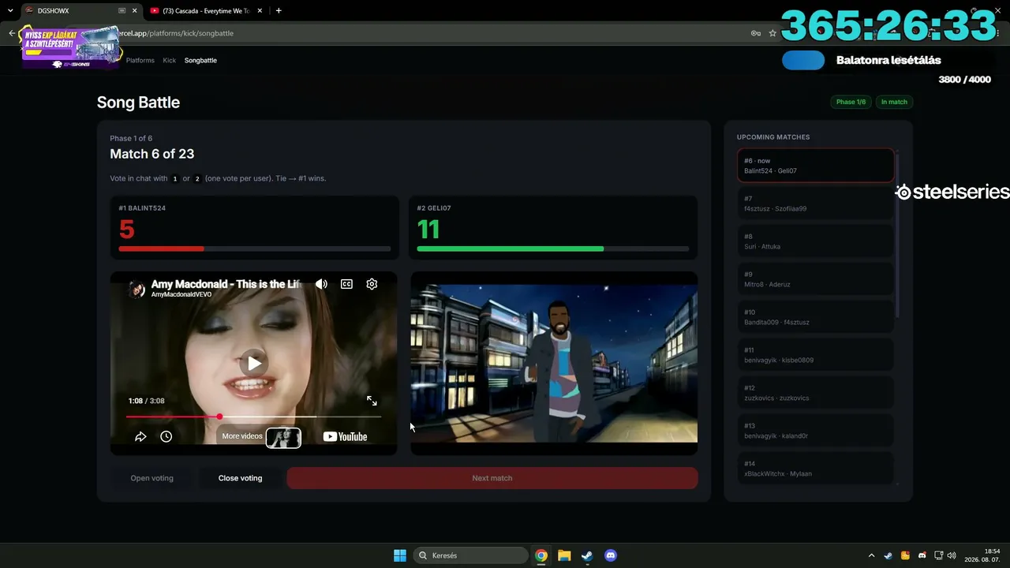Select upcoming match #12 zuzkovics · zuzkovics
This screenshot has width=1010, height=568.
coord(816,393)
